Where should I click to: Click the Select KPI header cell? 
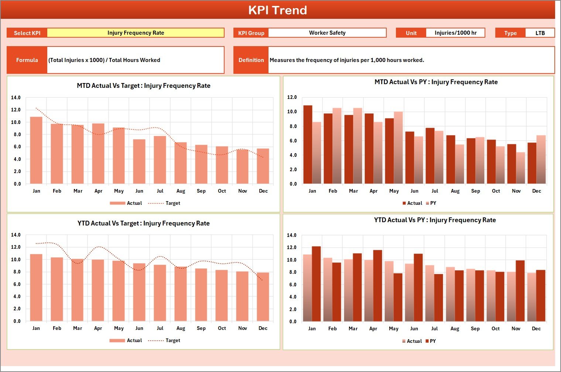point(27,32)
